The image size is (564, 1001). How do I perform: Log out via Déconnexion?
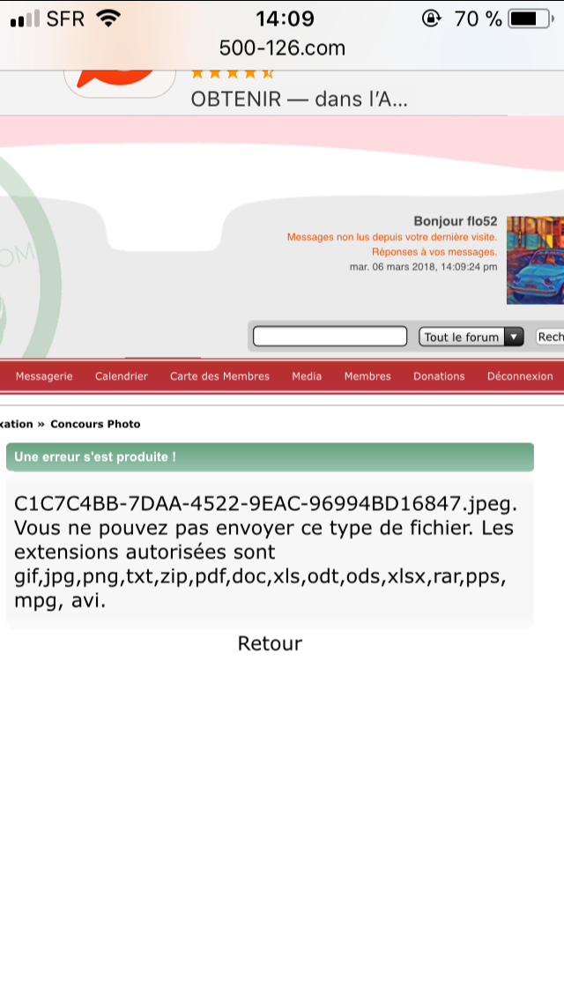520,376
